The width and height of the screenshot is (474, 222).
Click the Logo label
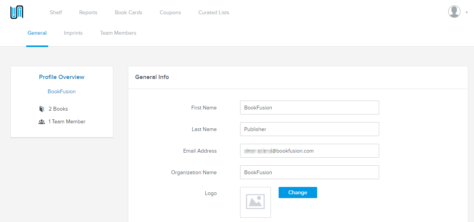pos(211,193)
